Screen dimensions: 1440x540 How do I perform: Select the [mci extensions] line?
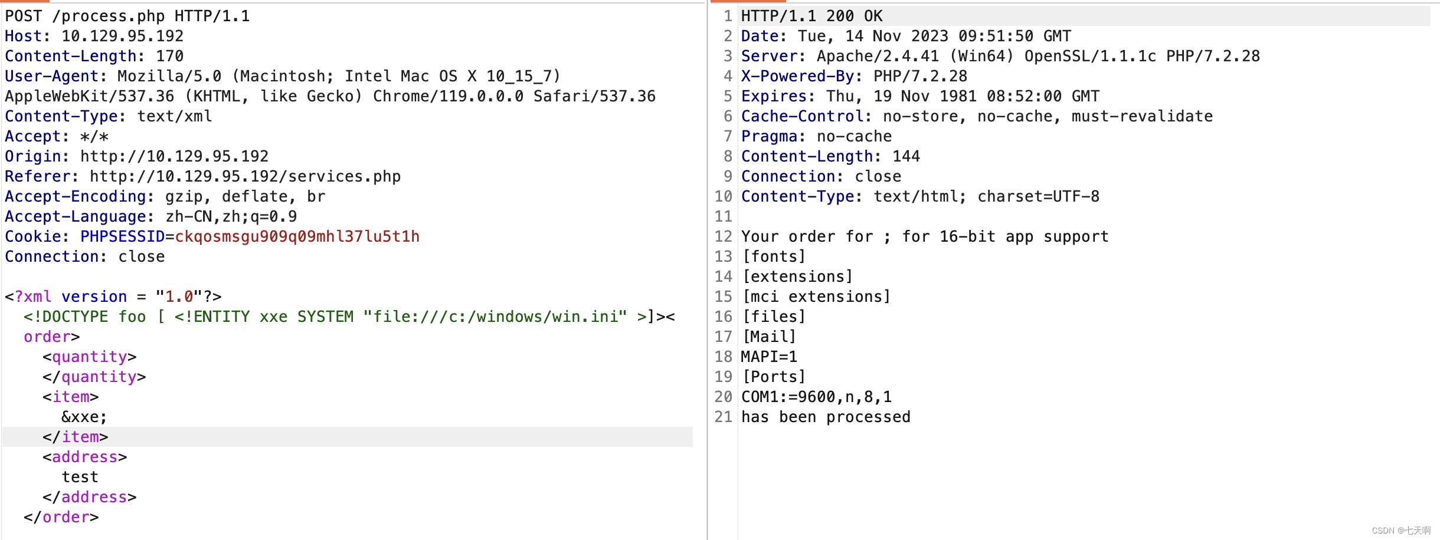click(817, 297)
